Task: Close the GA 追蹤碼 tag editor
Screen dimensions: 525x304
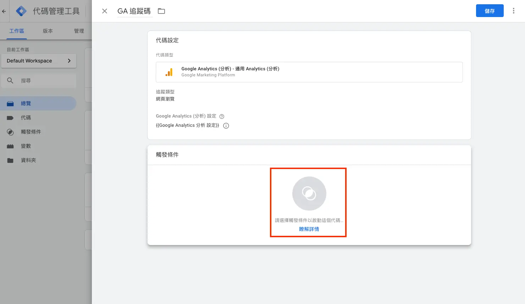Action: point(105,11)
